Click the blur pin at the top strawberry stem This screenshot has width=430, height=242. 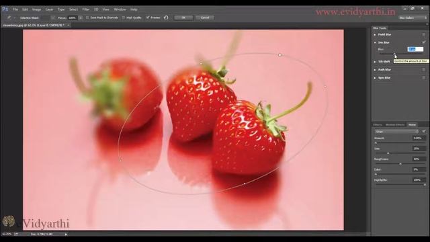201,63
